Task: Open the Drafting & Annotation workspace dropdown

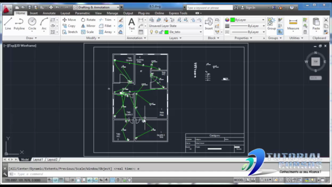Action: [96, 7]
